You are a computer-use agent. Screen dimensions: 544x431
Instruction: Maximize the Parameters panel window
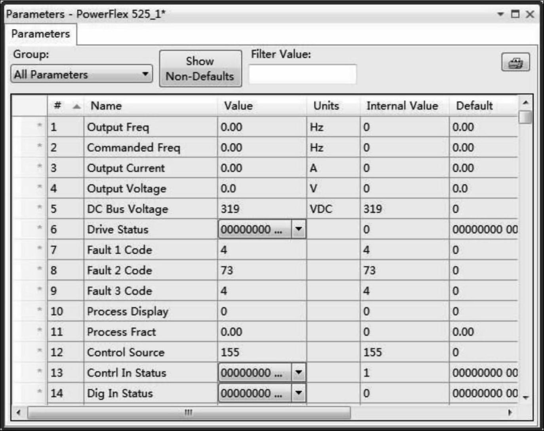[x=515, y=14]
